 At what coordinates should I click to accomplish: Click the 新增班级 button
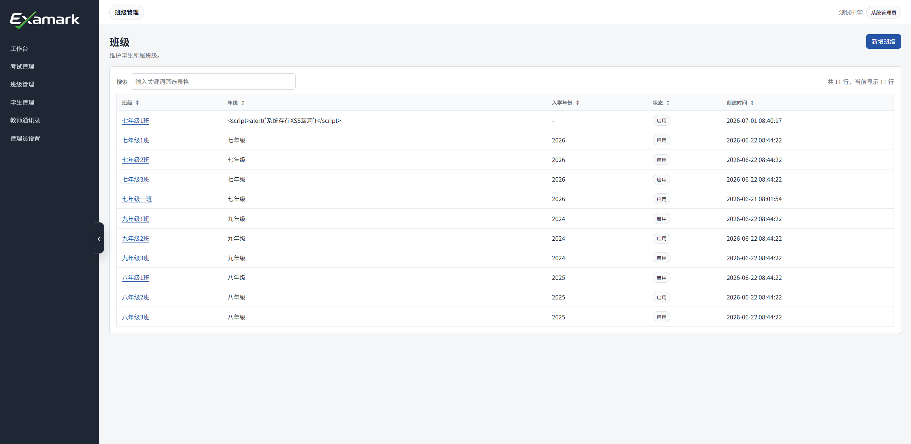pos(883,42)
